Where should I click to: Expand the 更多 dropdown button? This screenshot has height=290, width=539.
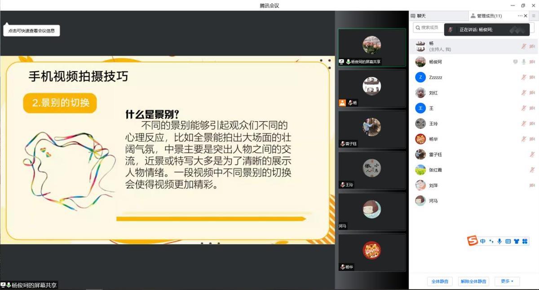(507, 281)
